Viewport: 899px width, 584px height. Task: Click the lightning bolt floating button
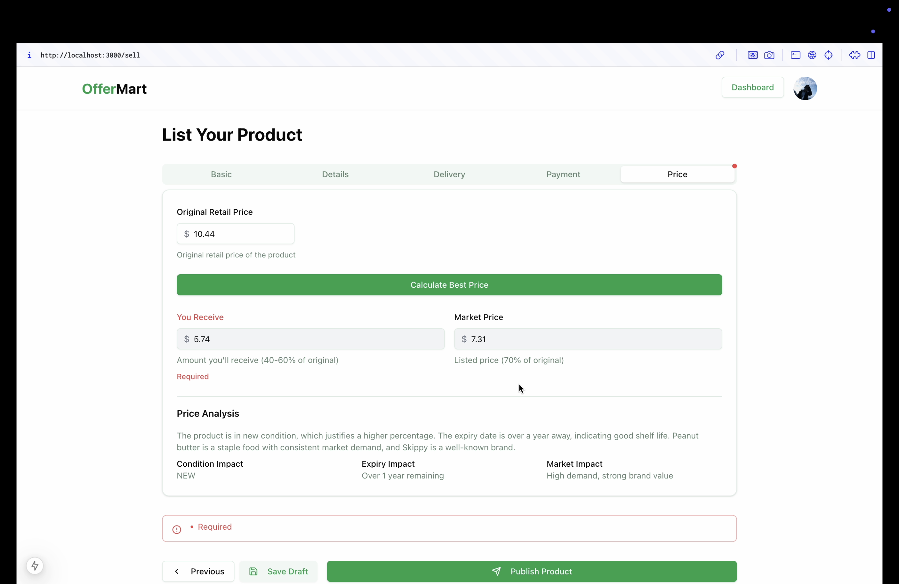point(35,565)
